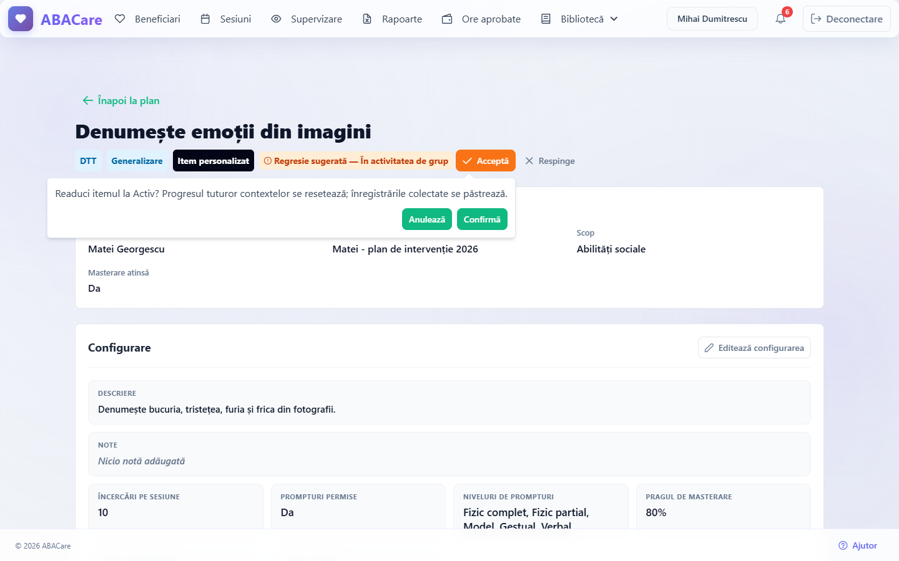The height and width of the screenshot is (561, 899).
Task: Click beneficiary name Matei Georgescu
Action: click(x=126, y=249)
